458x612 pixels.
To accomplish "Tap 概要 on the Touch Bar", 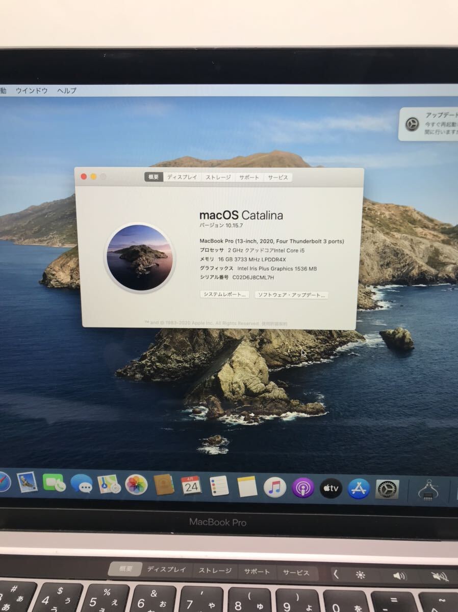I will [x=125, y=569].
